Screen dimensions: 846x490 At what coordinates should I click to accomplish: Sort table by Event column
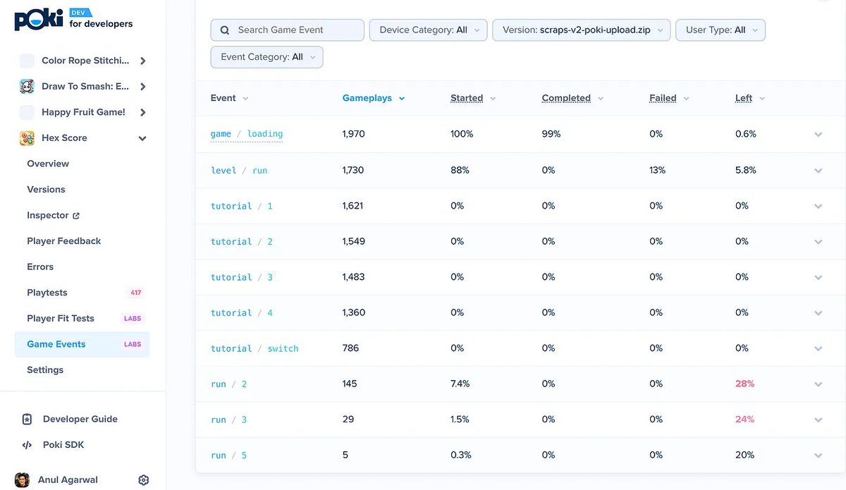(229, 98)
